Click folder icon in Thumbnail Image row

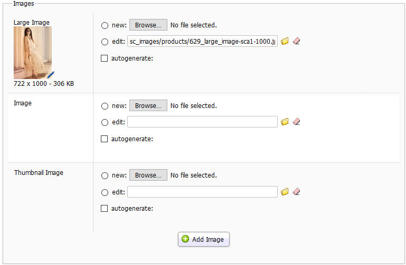pos(285,192)
